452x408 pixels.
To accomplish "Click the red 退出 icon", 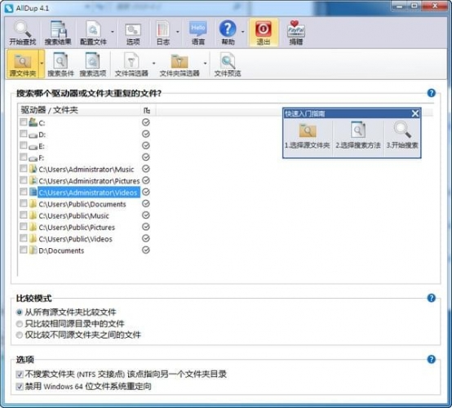I will (264, 29).
